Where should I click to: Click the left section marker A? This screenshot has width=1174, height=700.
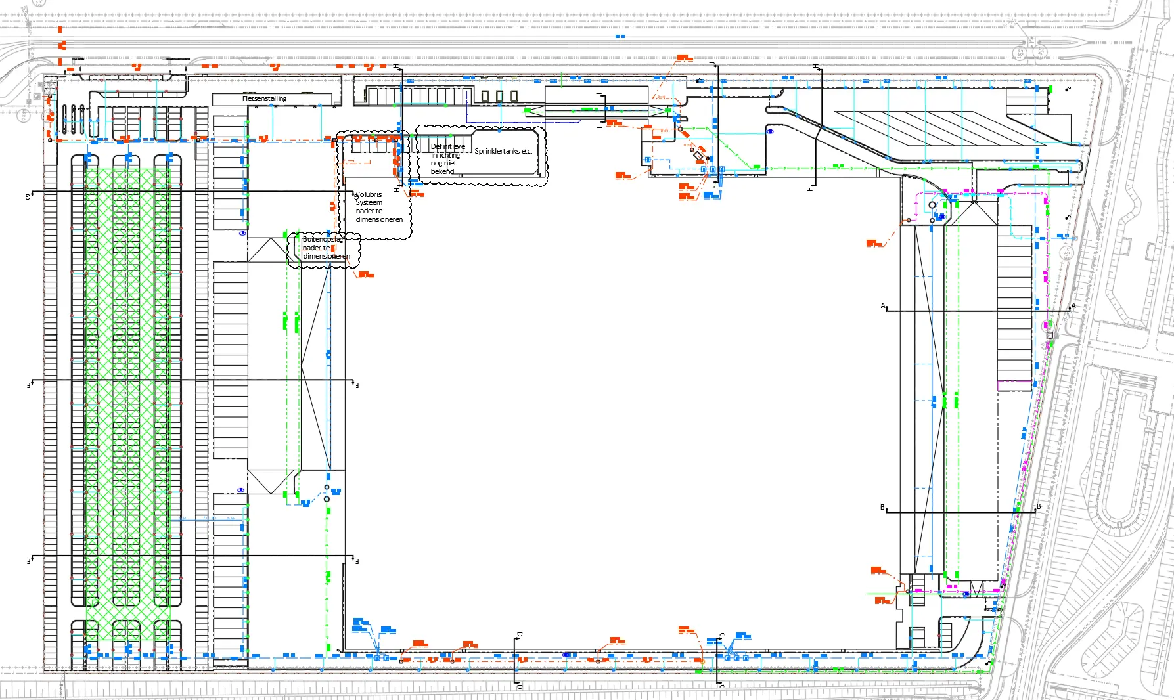pos(884,306)
